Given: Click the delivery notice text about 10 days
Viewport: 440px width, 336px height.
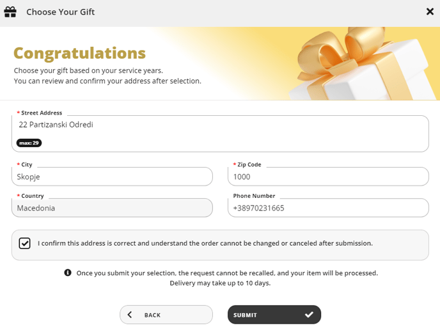Looking at the screenshot, I should coord(220,283).
